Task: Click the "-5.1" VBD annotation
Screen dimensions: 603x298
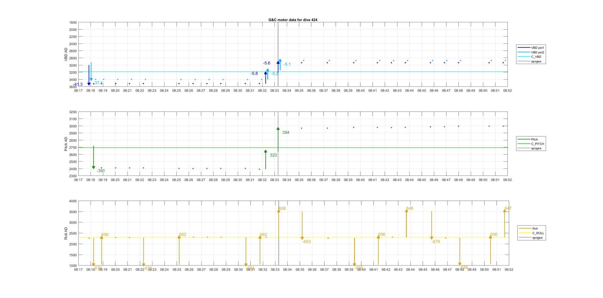Action: [x=287, y=65]
